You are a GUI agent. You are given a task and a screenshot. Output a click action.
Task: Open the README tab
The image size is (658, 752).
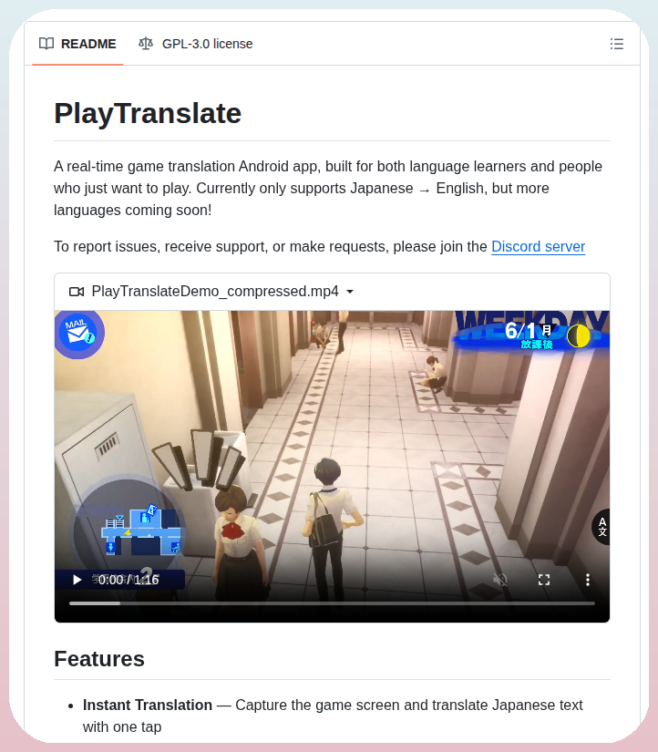(77, 44)
